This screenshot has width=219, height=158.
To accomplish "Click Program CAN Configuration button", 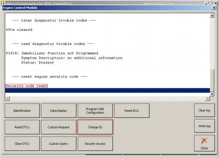I will pyautogui.click(x=95, y=110).
